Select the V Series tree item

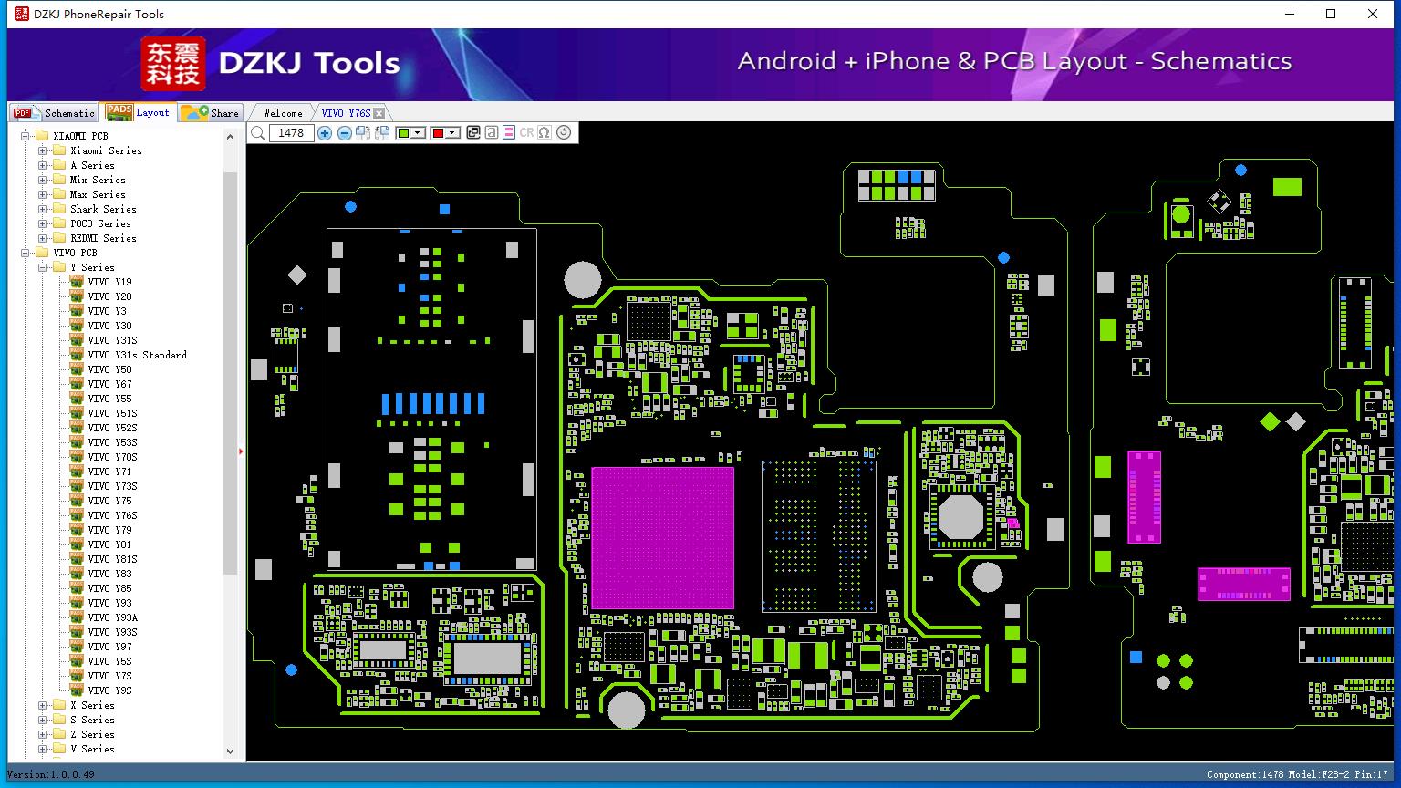[x=92, y=749]
